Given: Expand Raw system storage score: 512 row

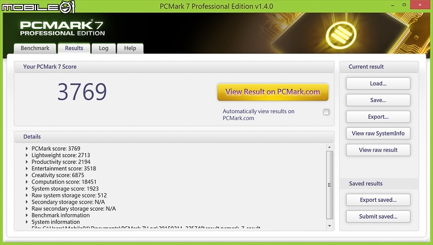Looking at the screenshot, I should click(x=27, y=195).
